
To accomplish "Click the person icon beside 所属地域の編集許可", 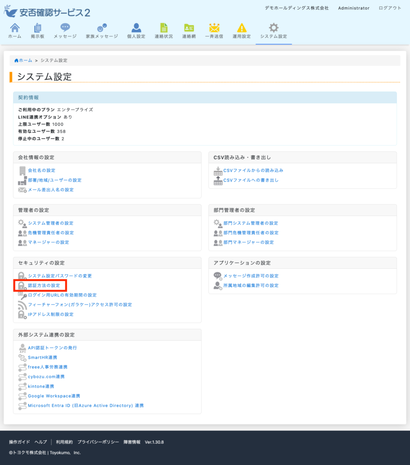I will tap(218, 286).
